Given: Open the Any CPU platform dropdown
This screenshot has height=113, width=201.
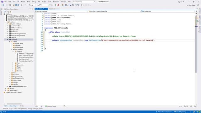Looking at the screenshot, I should tap(42, 5).
